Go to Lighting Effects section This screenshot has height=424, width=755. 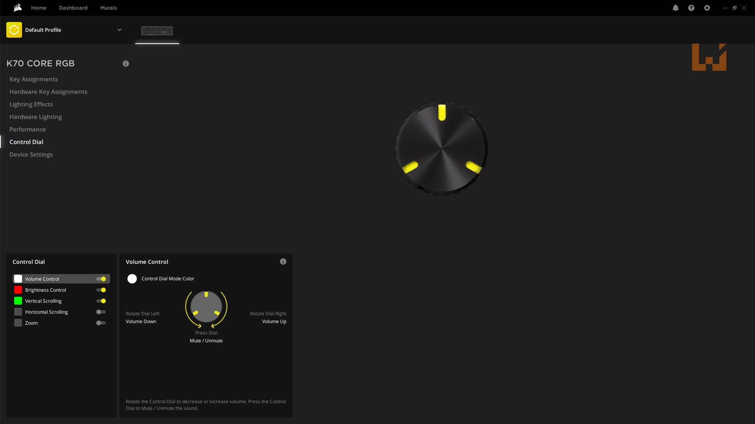[x=31, y=104]
